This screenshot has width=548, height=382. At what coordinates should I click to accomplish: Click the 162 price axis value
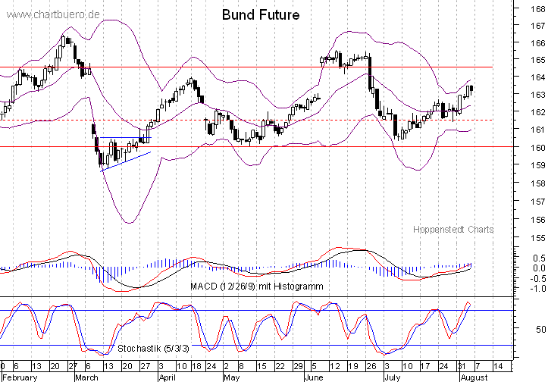tap(537, 112)
